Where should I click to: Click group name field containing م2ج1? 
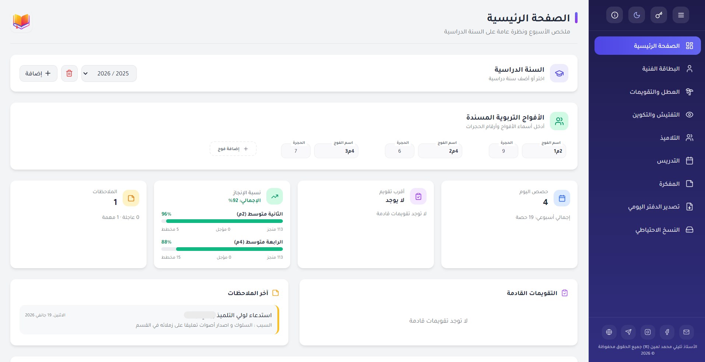point(544,151)
